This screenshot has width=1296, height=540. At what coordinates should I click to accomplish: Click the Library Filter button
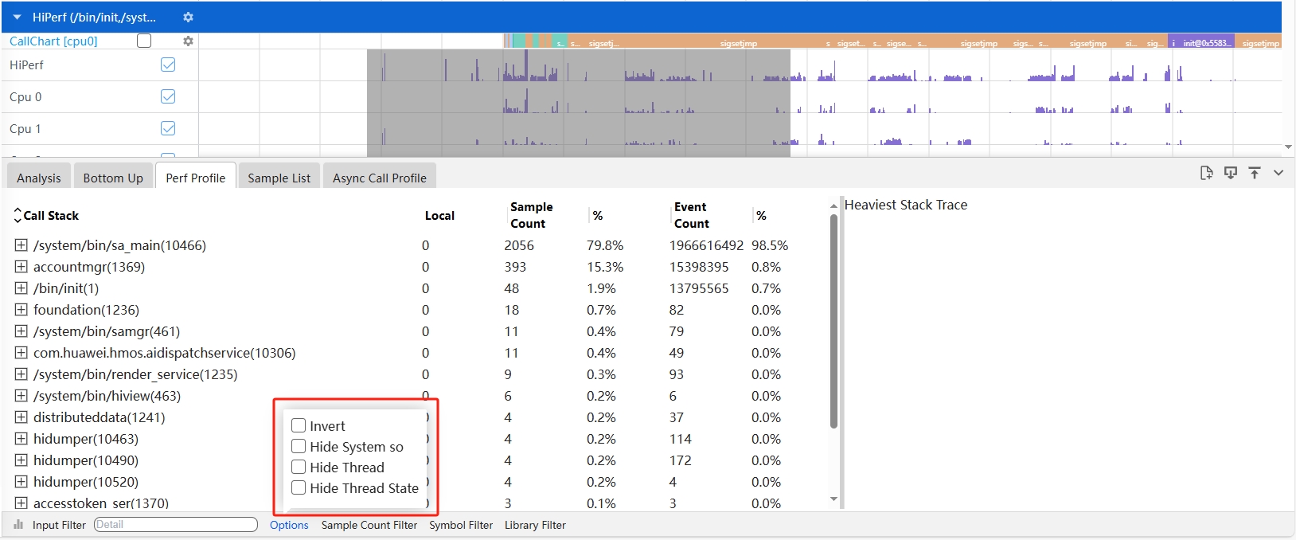coord(535,525)
